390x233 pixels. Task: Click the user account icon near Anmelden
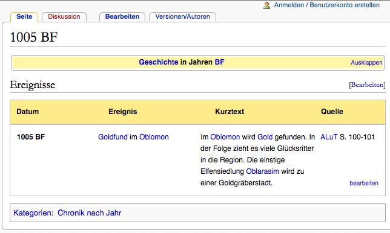tap(266, 5)
